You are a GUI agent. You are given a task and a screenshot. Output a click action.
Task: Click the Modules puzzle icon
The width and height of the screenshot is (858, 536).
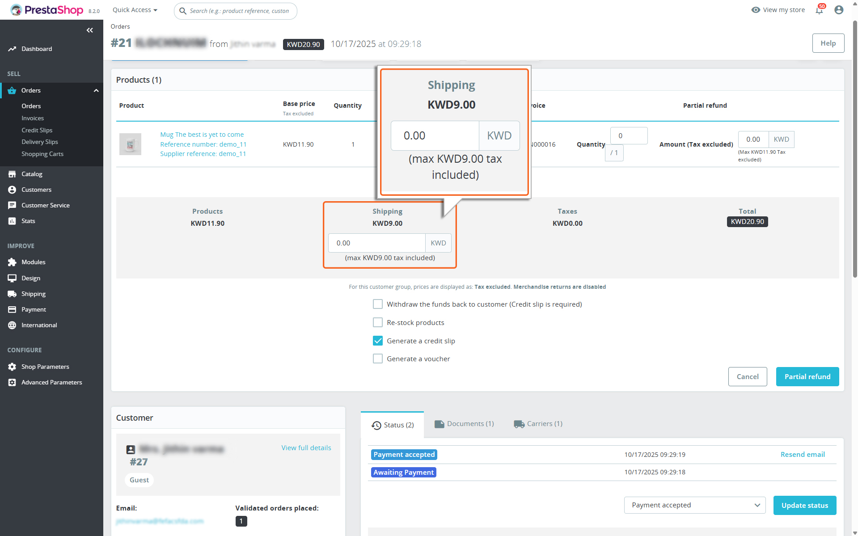click(12, 262)
